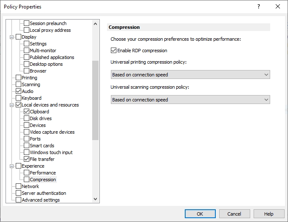This screenshot has height=222, width=288.
Task: Open Universal scanning compression policy dropdown
Action: tap(190, 100)
